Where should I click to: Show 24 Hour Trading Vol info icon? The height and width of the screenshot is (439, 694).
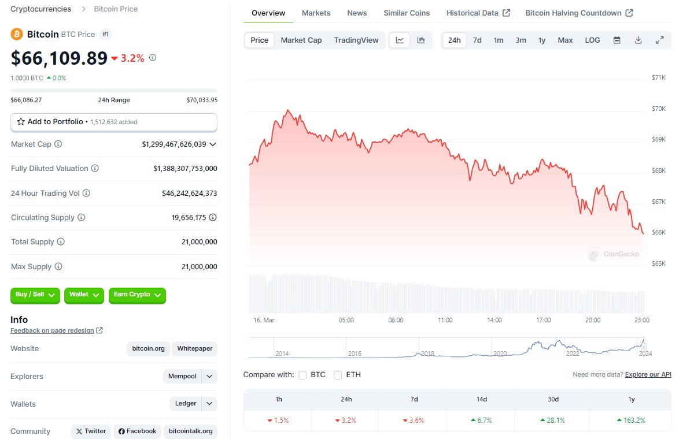coord(86,194)
